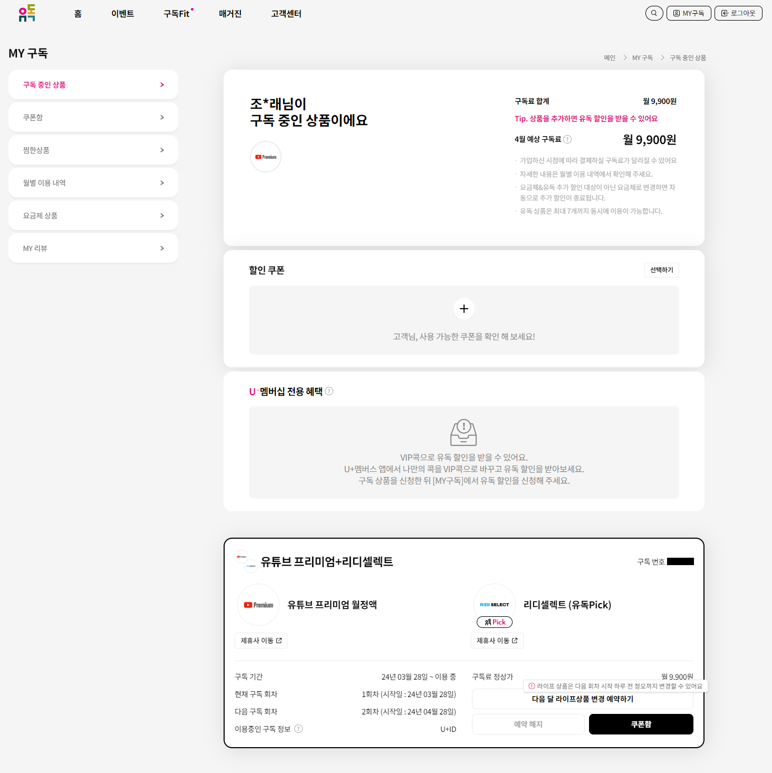Click the YouTube Premium logo for 월정액

tap(258, 605)
